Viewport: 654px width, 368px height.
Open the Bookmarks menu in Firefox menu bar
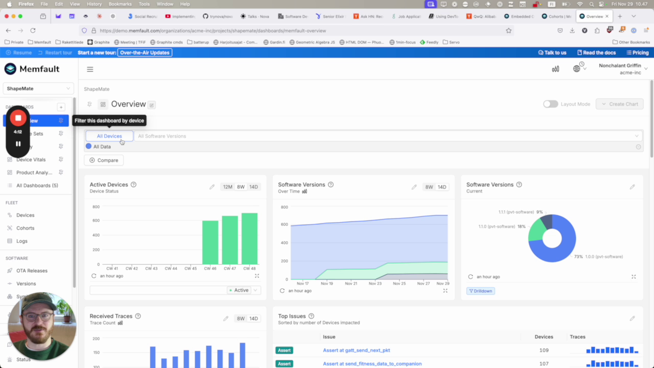click(x=120, y=4)
